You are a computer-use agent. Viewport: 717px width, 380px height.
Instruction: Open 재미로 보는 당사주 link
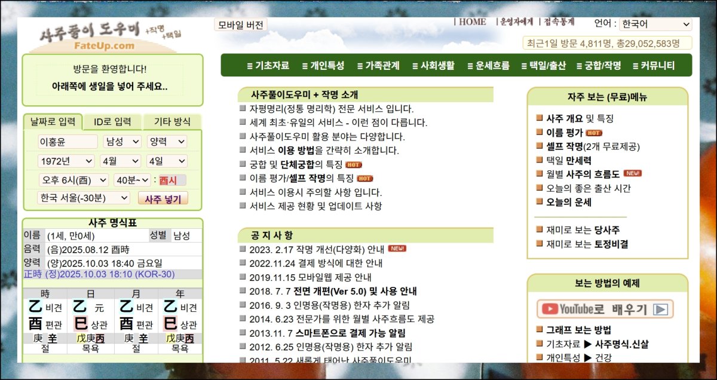point(583,230)
